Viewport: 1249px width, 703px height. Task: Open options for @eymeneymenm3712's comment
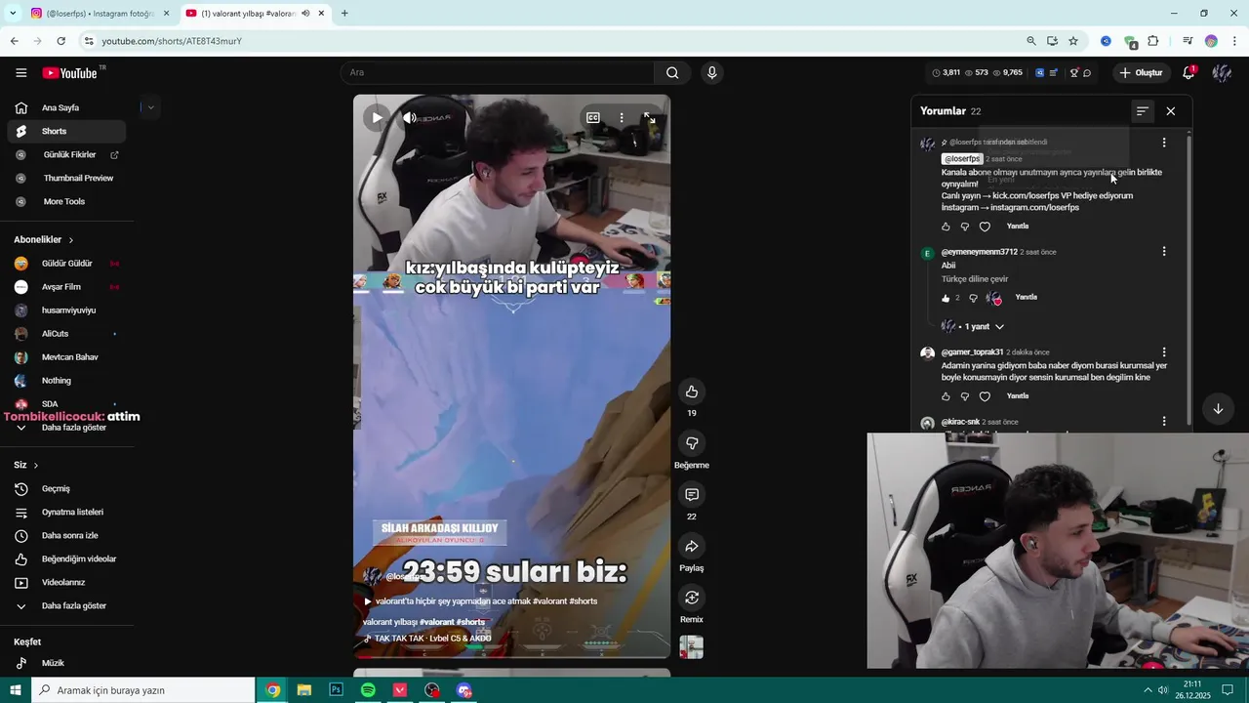[x=1164, y=251]
